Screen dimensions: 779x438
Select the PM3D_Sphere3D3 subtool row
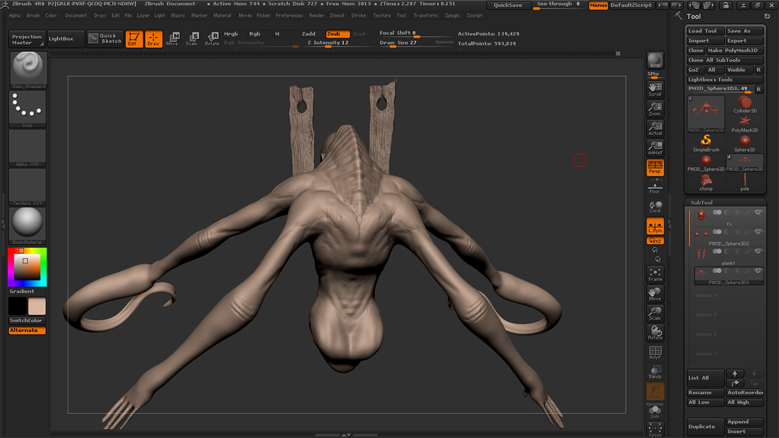pos(728,276)
